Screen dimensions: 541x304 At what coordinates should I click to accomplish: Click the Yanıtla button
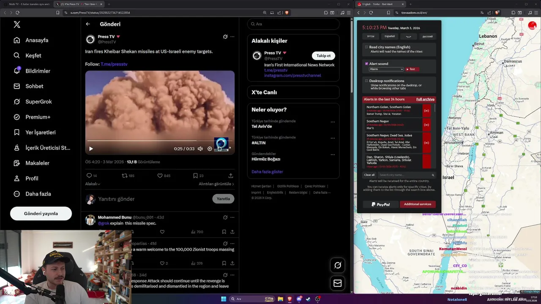pyautogui.click(x=223, y=199)
